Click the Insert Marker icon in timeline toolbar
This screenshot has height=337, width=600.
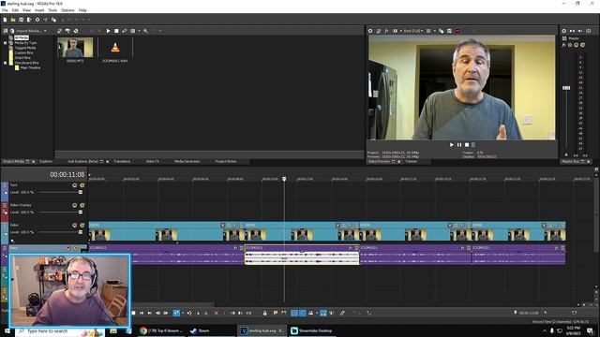point(276,313)
